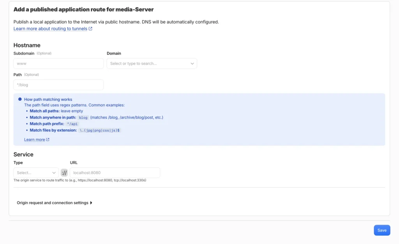Click the page title for media-Server route

click(83, 9)
